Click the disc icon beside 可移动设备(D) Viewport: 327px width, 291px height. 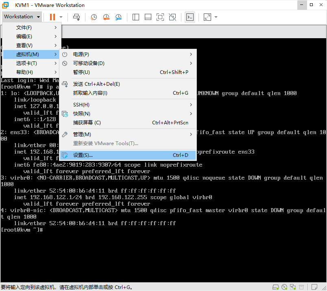(x=65, y=63)
